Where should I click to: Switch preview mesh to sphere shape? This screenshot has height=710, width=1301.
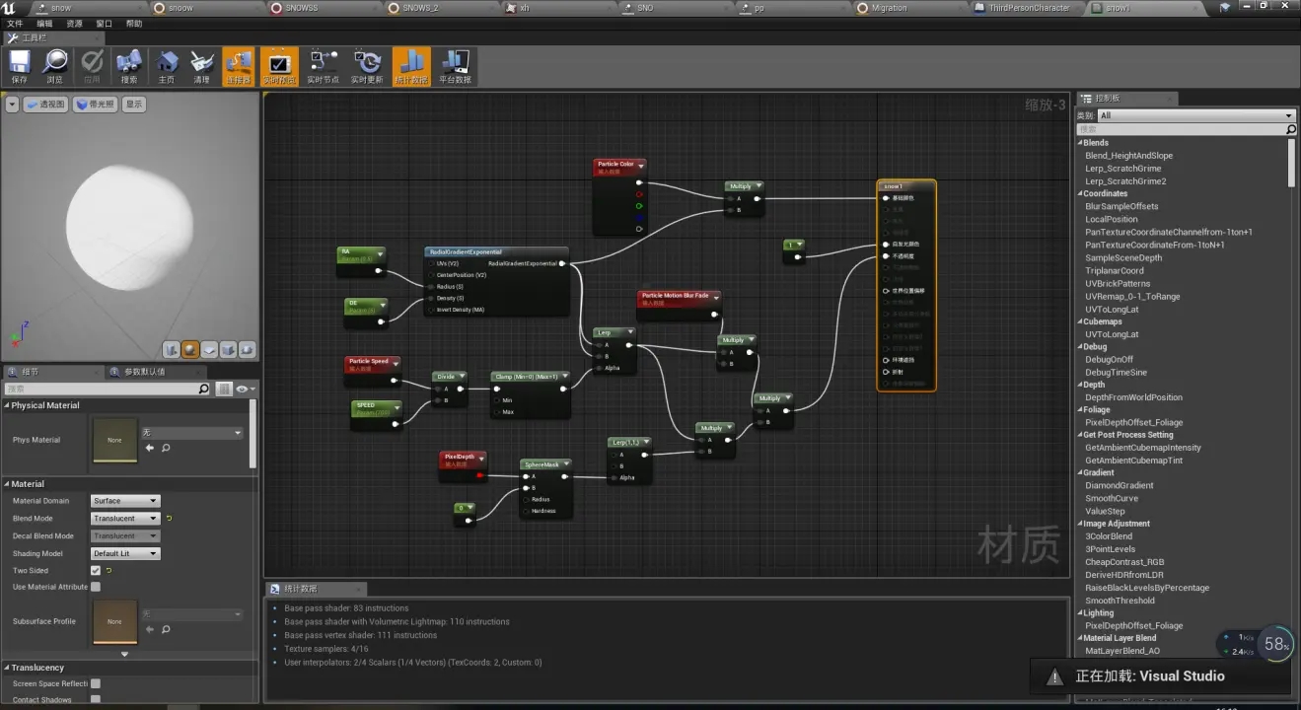(190, 349)
